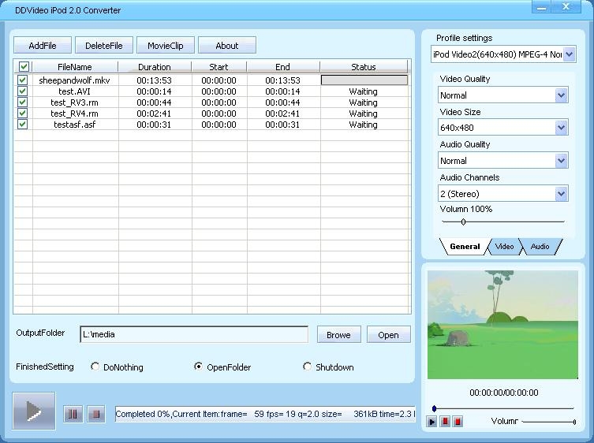Select the test_RV3.rm filename
594x443 pixels.
(x=74, y=102)
